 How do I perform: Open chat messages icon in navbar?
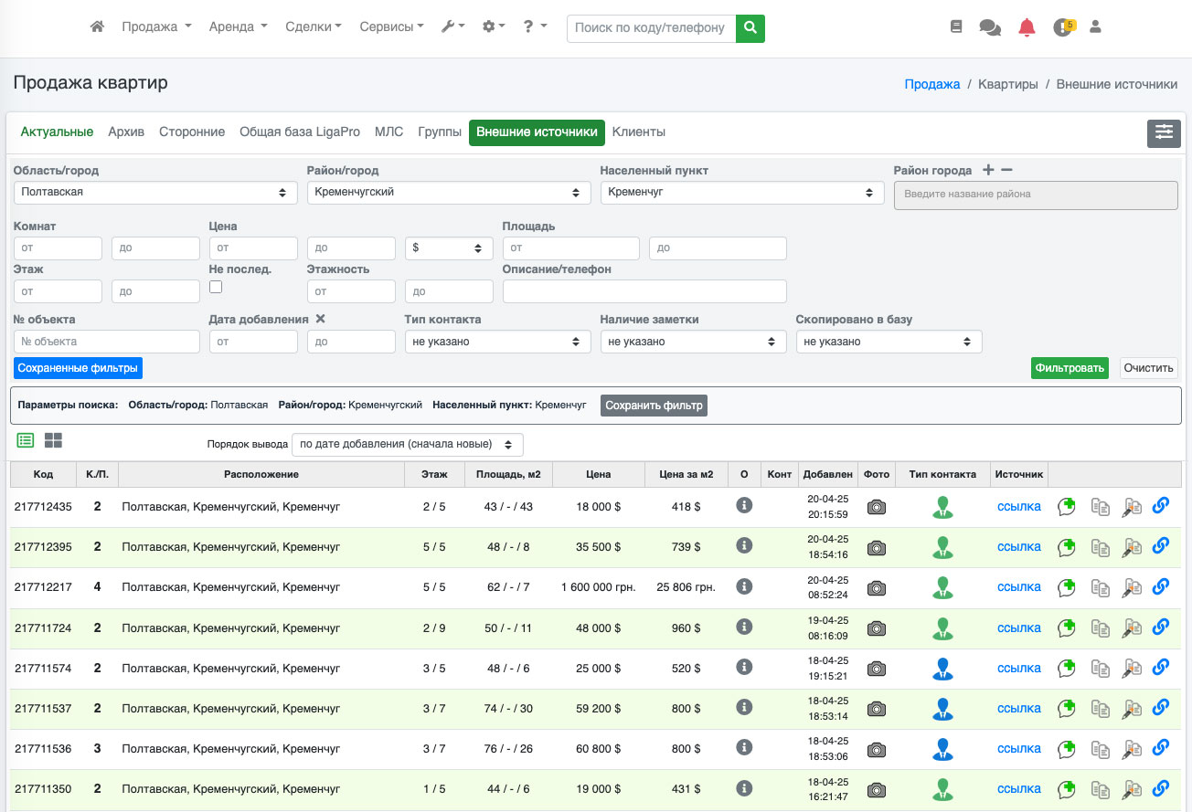[x=990, y=27]
